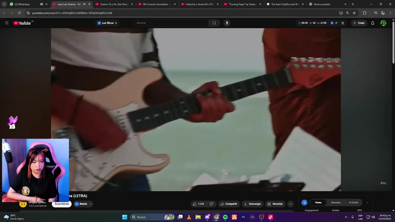Open YouTube notifications bell
Screen dimensions: 395x222
[x=372, y=23]
